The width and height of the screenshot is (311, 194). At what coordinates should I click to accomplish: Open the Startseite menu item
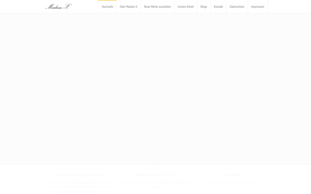107,7
